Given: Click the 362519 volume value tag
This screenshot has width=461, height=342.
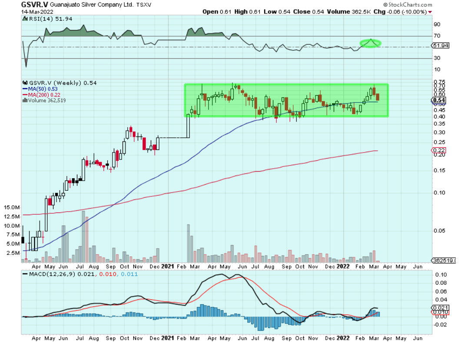Looking at the screenshot, I should 444,261.
